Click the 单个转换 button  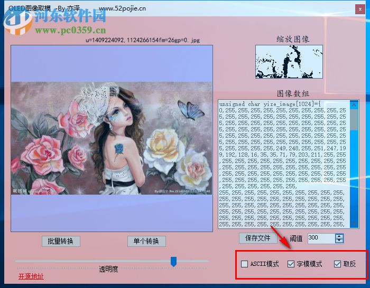pyautogui.click(x=146, y=241)
